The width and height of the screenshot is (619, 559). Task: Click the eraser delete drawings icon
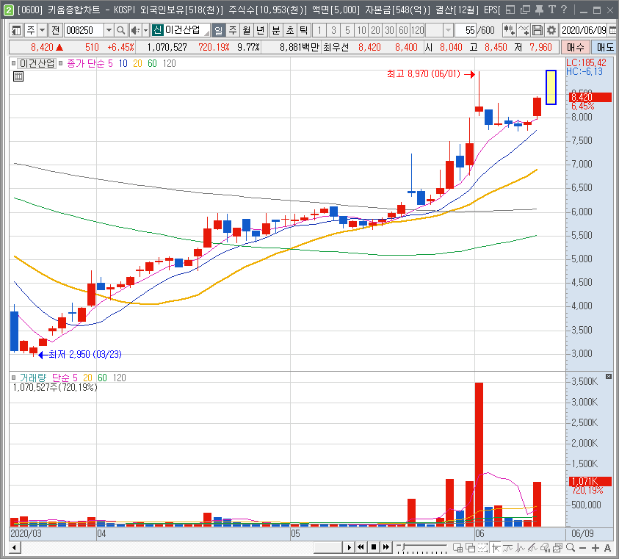[545, 547]
